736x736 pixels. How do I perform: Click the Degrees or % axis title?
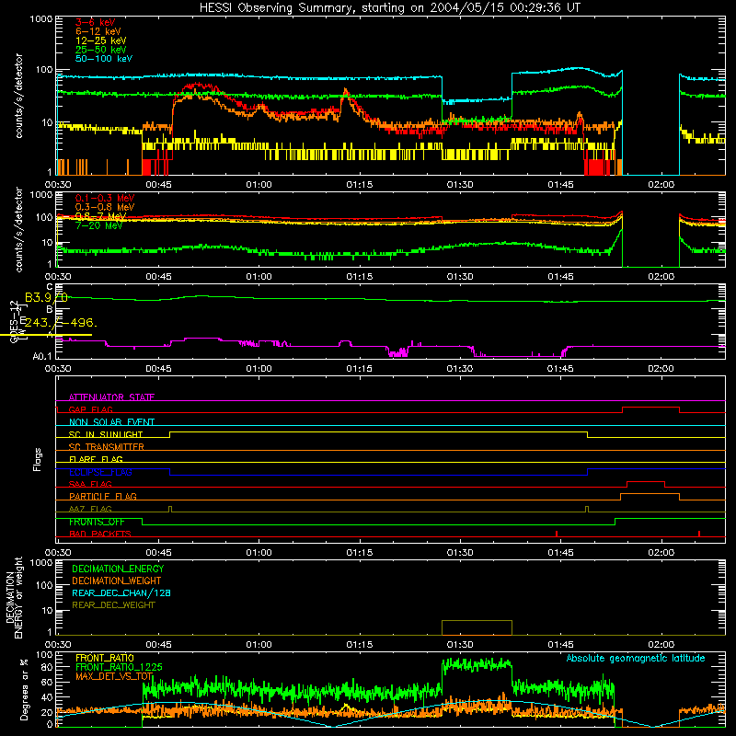pos(24,689)
